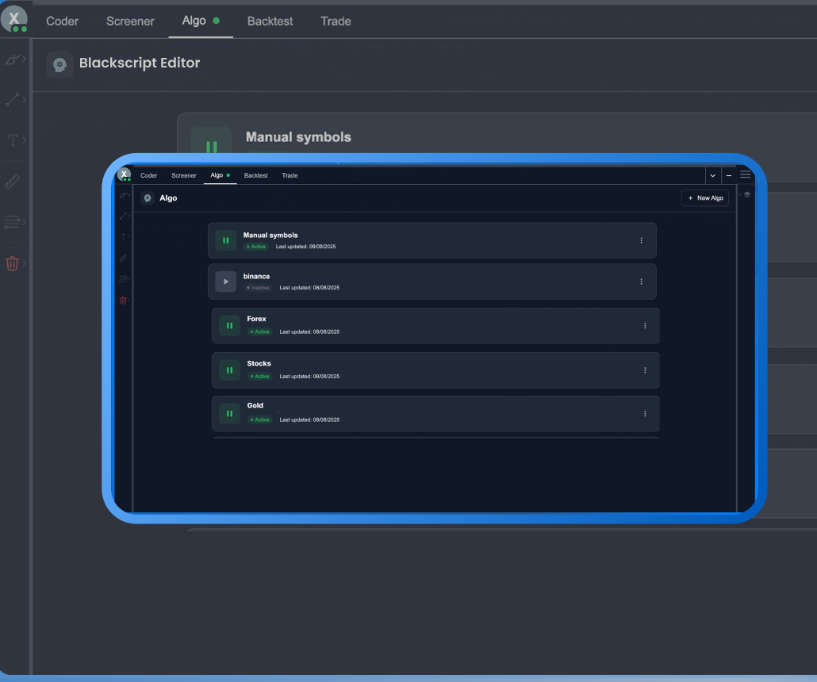
Task: Click the Blackscript Editor title in background window
Action: 140,63
